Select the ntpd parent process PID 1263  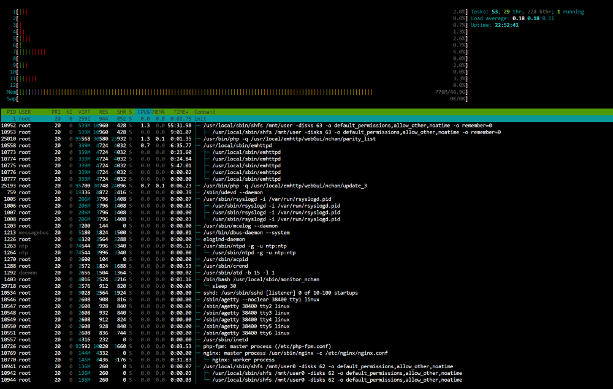point(306,246)
